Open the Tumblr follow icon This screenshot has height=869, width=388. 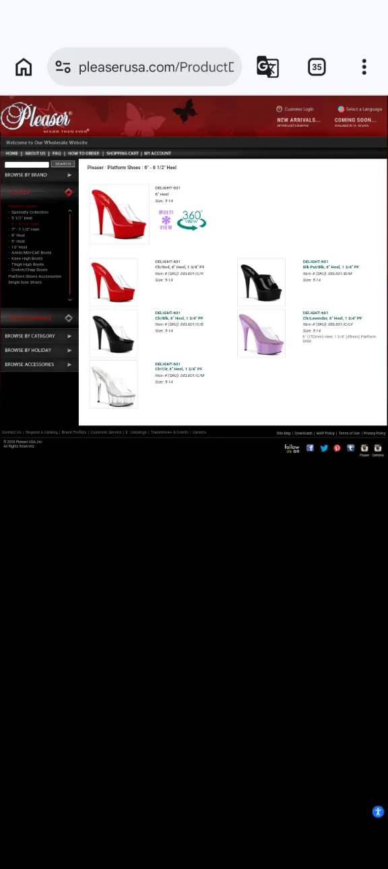(x=351, y=448)
